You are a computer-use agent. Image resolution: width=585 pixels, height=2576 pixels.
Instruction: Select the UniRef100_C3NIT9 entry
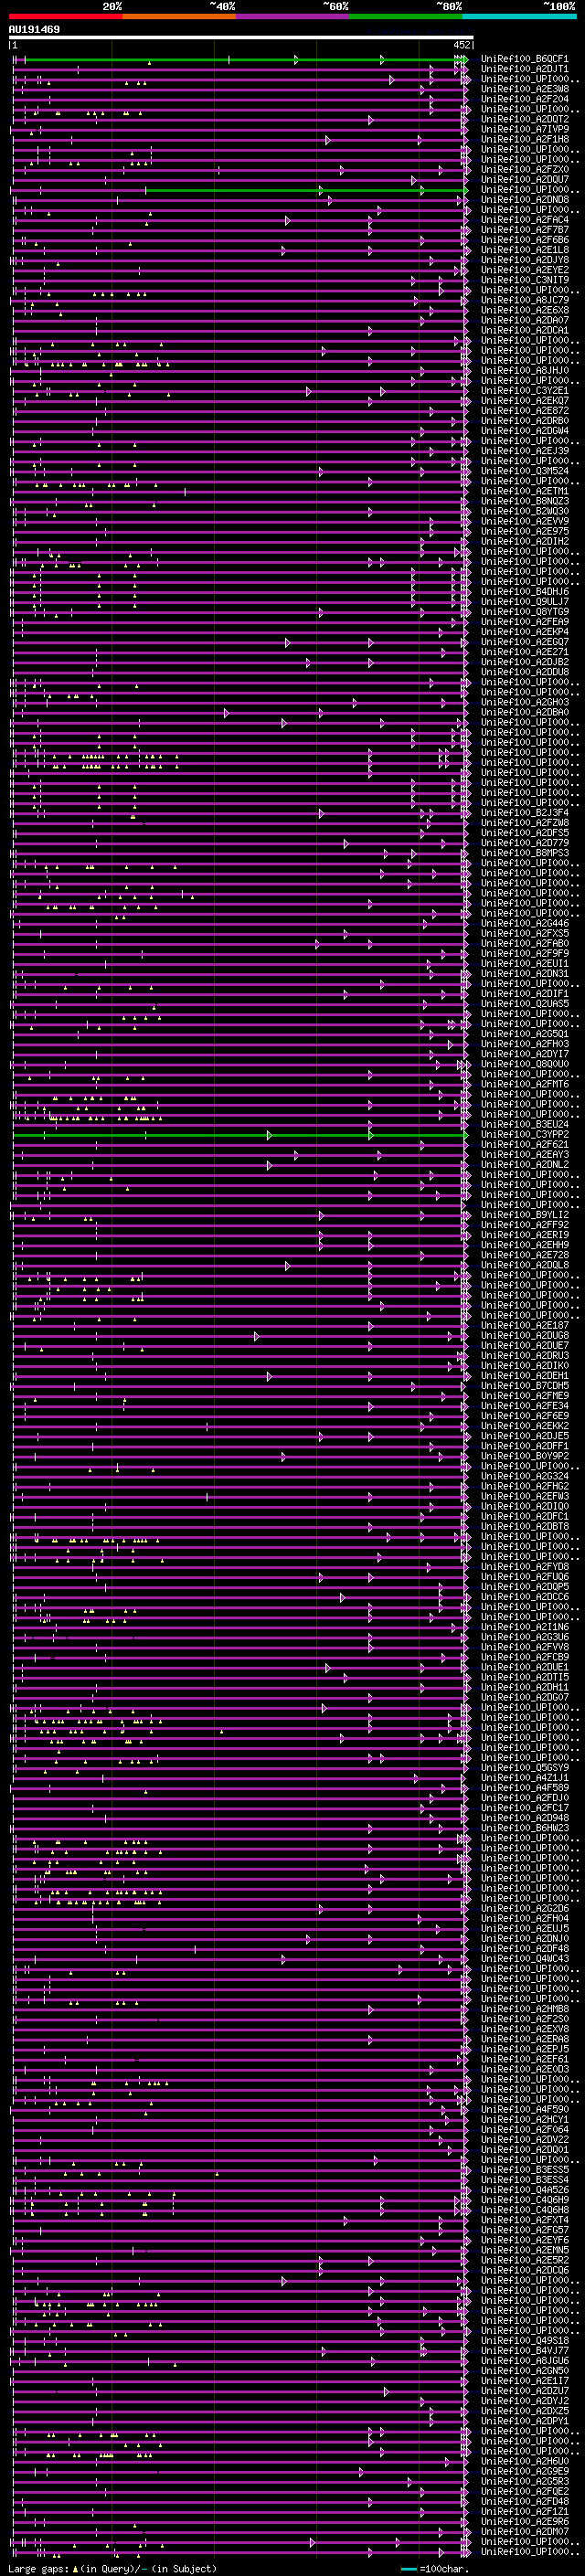click(524, 280)
